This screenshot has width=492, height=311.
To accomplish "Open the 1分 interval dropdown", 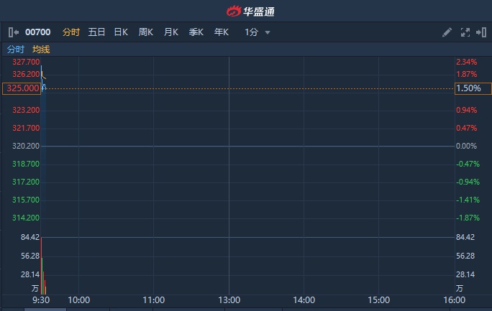I will coord(251,32).
